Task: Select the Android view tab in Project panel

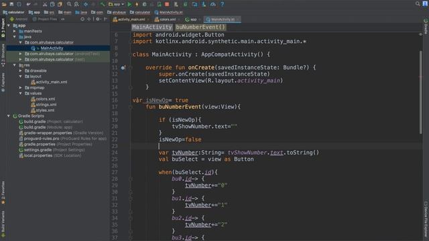Action: (19, 19)
